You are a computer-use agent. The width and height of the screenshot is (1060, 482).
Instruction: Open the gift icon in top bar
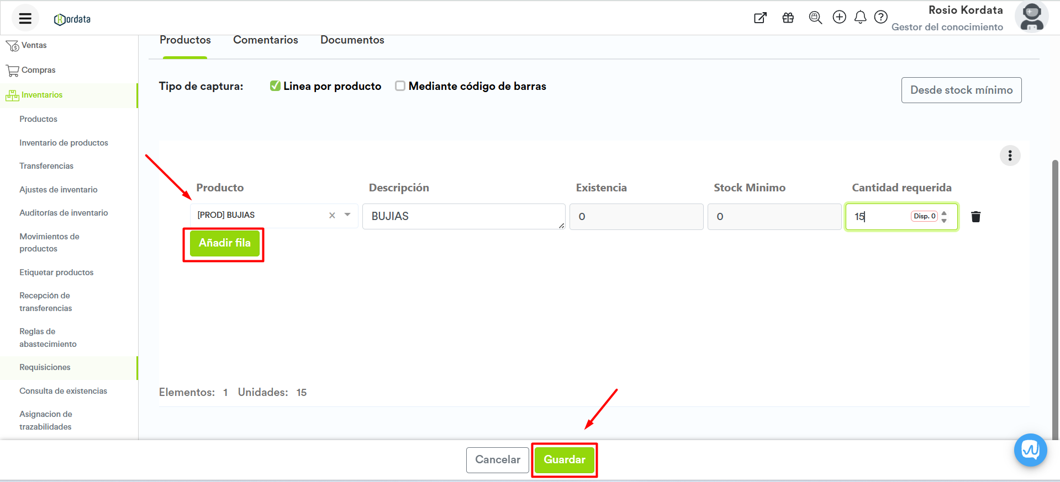click(788, 18)
